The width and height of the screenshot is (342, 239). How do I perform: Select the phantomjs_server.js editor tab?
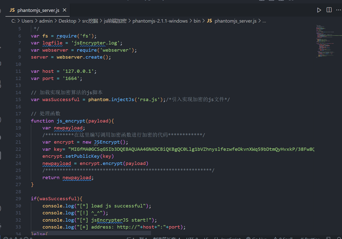[38, 10]
